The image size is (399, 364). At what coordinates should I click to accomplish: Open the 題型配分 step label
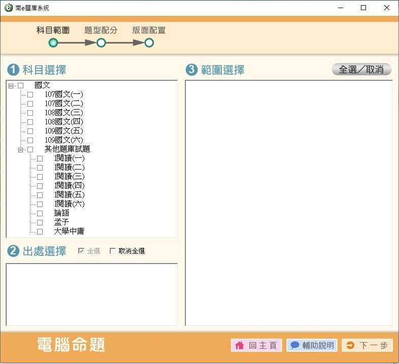click(101, 30)
